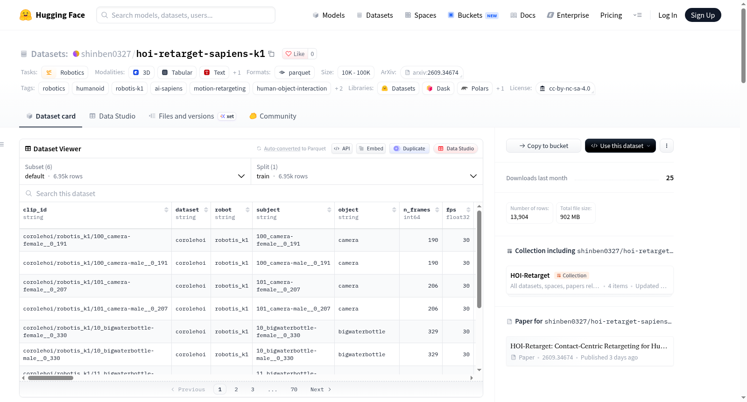The width and height of the screenshot is (747, 402).
Task: Click the table's horizontal scrollbar thumb
Action: point(50,378)
